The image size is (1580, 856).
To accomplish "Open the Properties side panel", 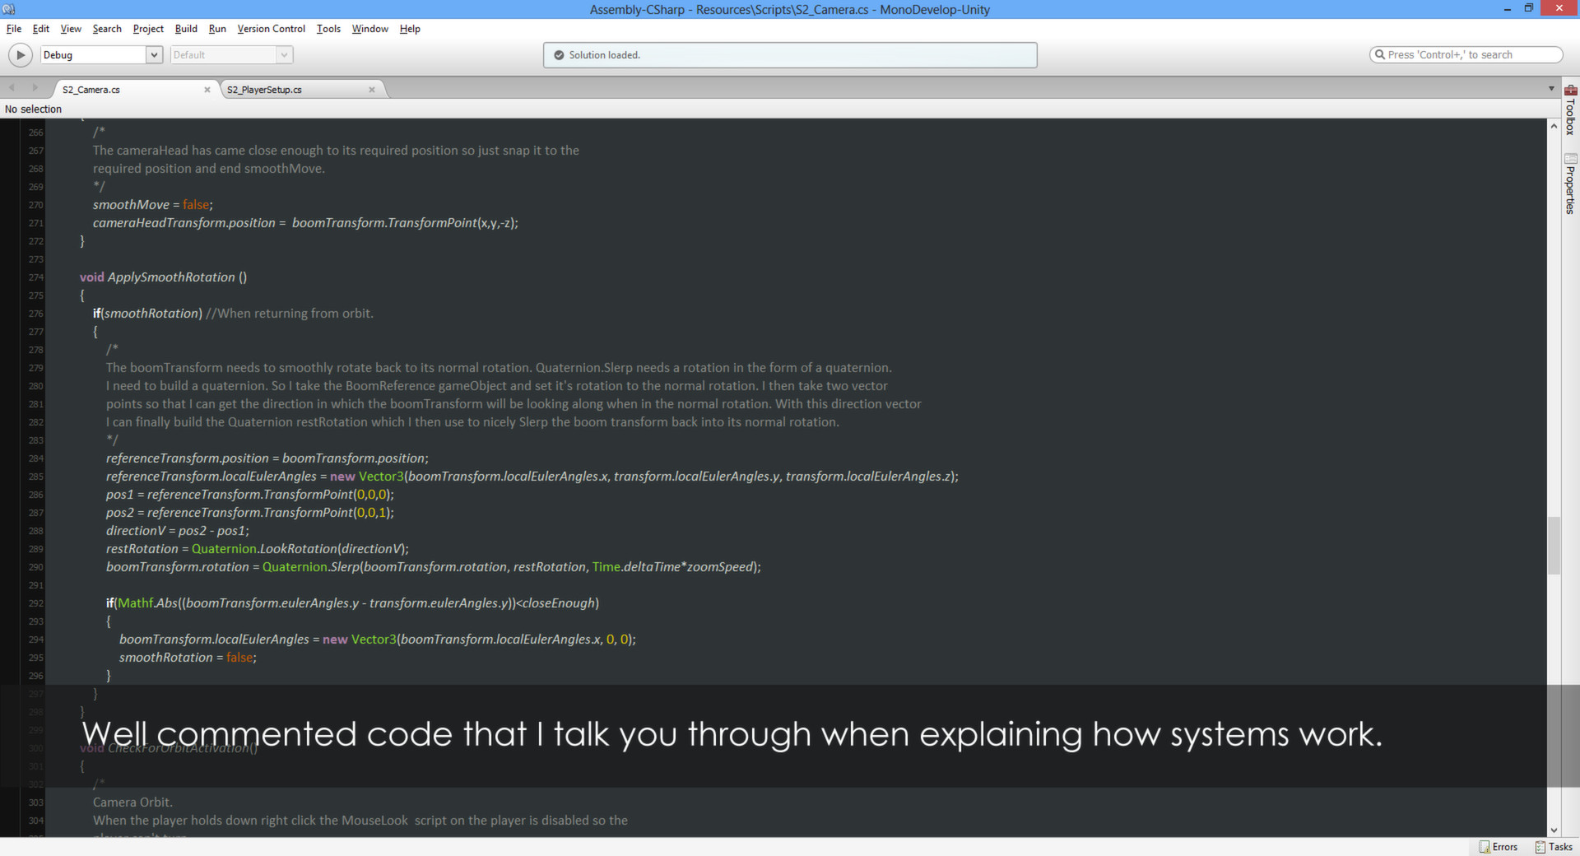I will (1570, 184).
